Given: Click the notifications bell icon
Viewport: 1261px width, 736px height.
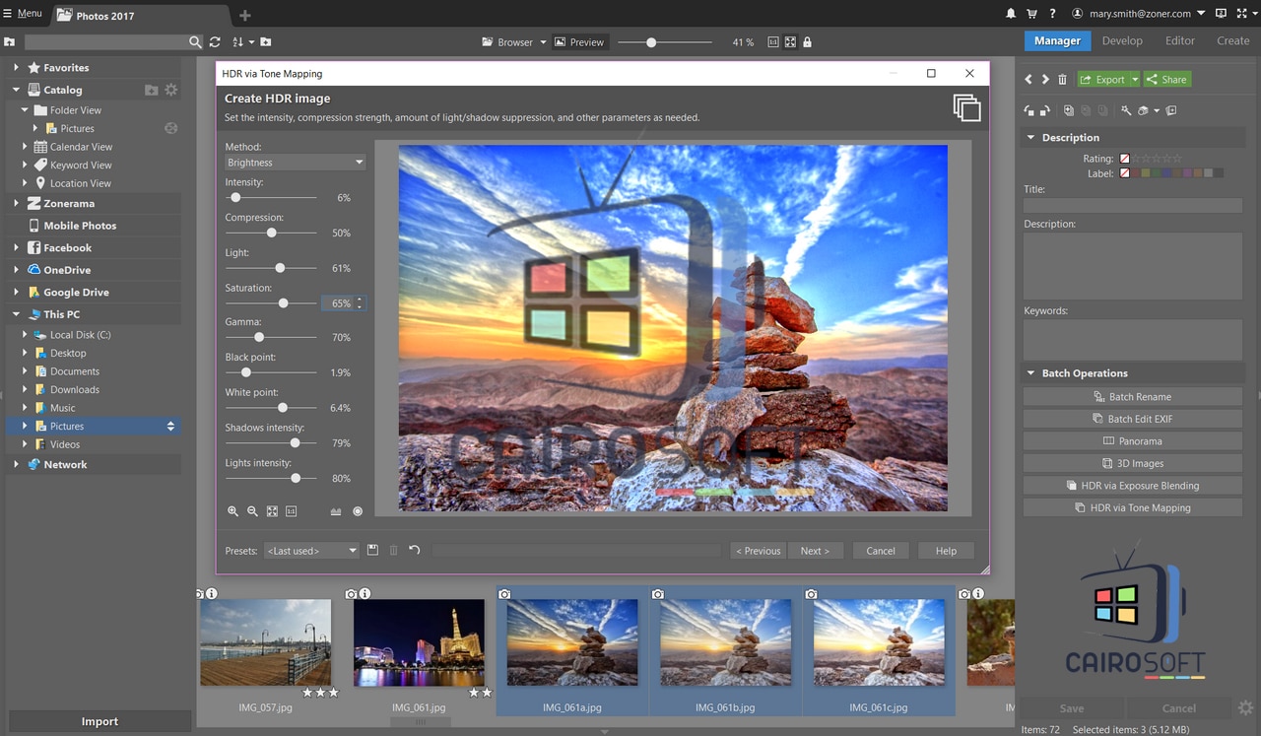Looking at the screenshot, I should click(1011, 14).
